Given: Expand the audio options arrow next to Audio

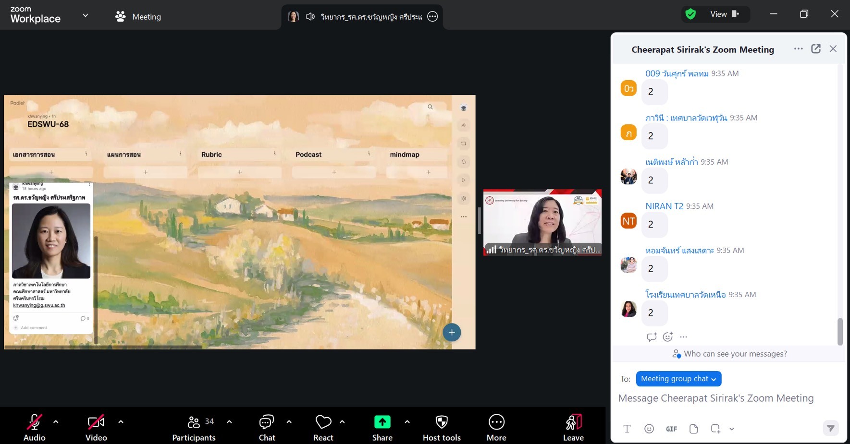Looking at the screenshot, I should pyautogui.click(x=56, y=422).
